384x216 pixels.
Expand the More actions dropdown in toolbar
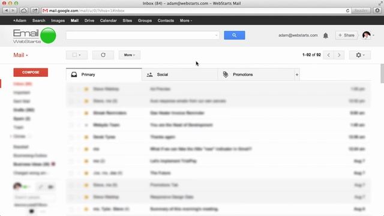point(130,55)
